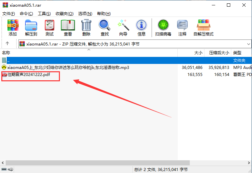Image resolution: width=252 pixels, height=173 pixels.
Task: Maximize the WinRAR window
Action: [x=229, y=5]
